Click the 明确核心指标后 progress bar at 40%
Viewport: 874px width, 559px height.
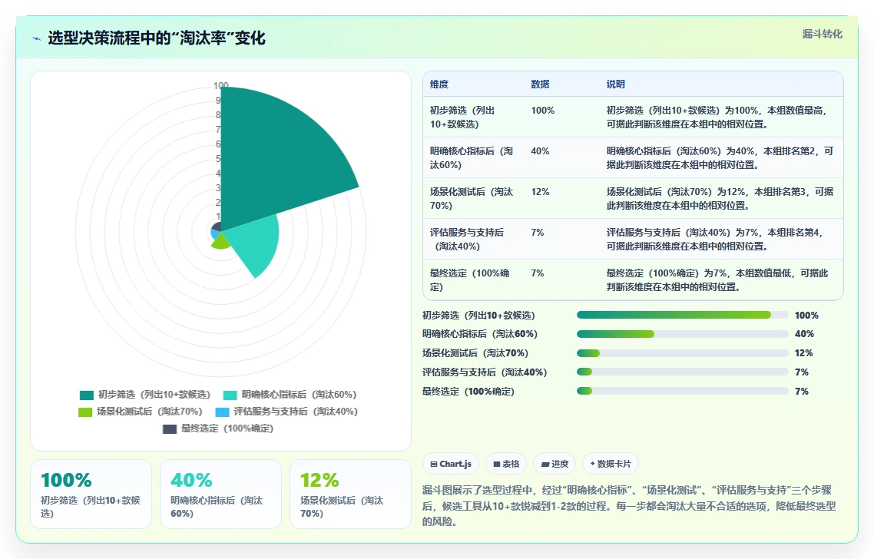pos(682,334)
